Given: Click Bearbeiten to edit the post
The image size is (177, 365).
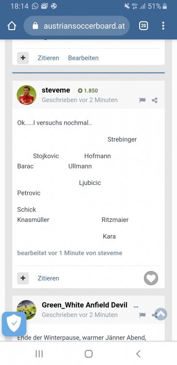Looking at the screenshot, I should tap(83, 58).
